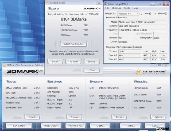The width and height of the screenshot is (171, 131).
Task: Export results with To Excel button
Action: click(74, 62)
